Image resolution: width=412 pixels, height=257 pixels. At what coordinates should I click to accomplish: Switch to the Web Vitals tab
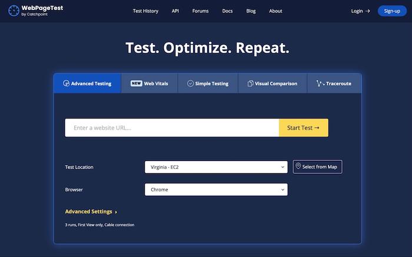pyautogui.click(x=149, y=83)
